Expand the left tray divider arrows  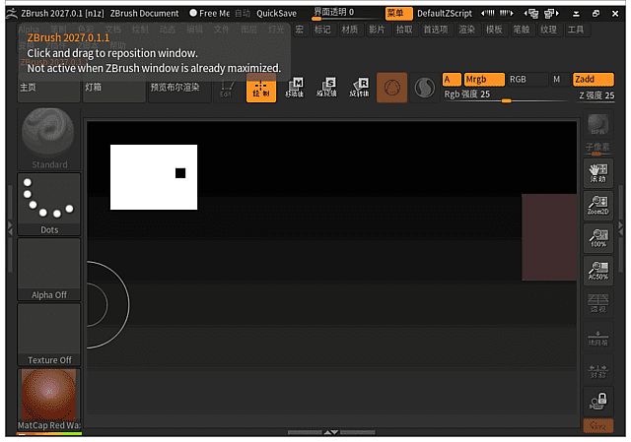pos(11,227)
